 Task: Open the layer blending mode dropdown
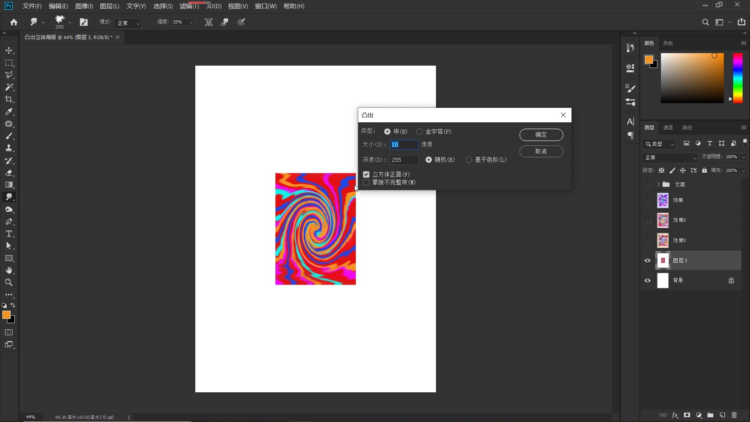670,157
